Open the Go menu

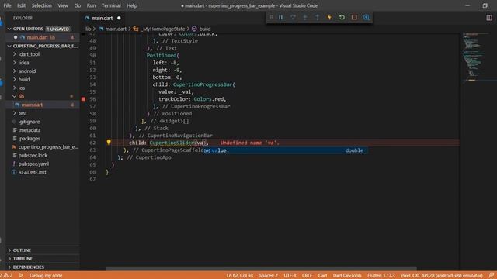pyautogui.click(x=78, y=5)
